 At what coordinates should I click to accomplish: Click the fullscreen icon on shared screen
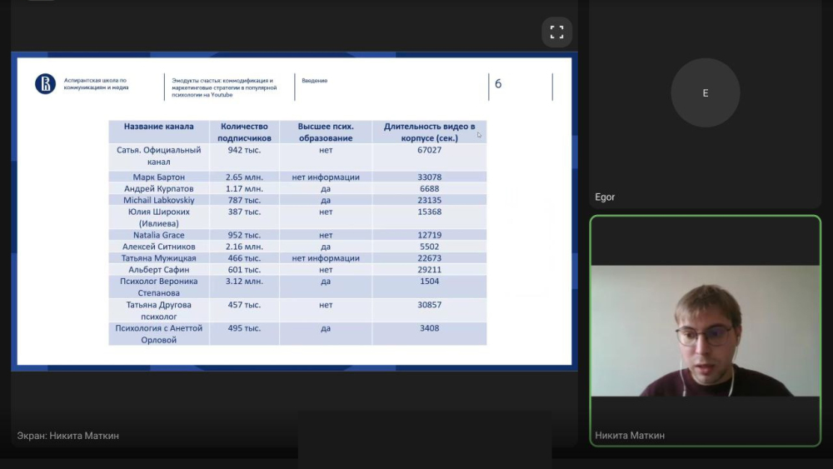556,32
